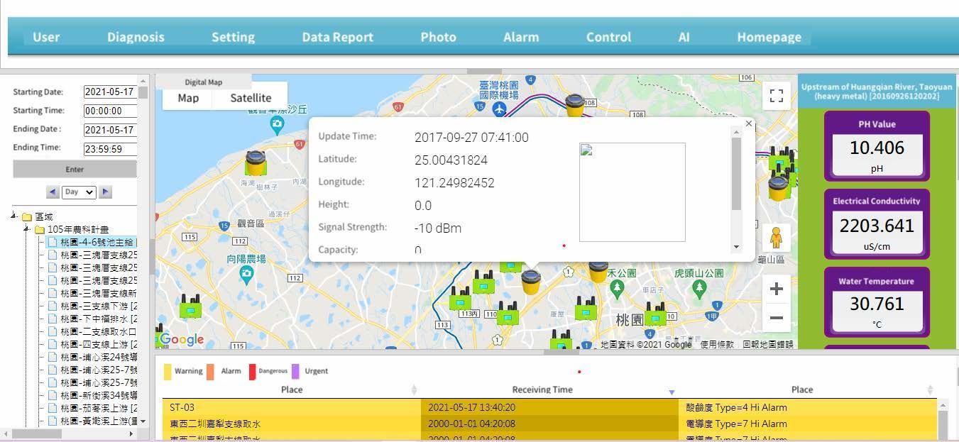This screenshot has height=442, width=959.
Task: Switch map type to Map
Action: [188, 98]
